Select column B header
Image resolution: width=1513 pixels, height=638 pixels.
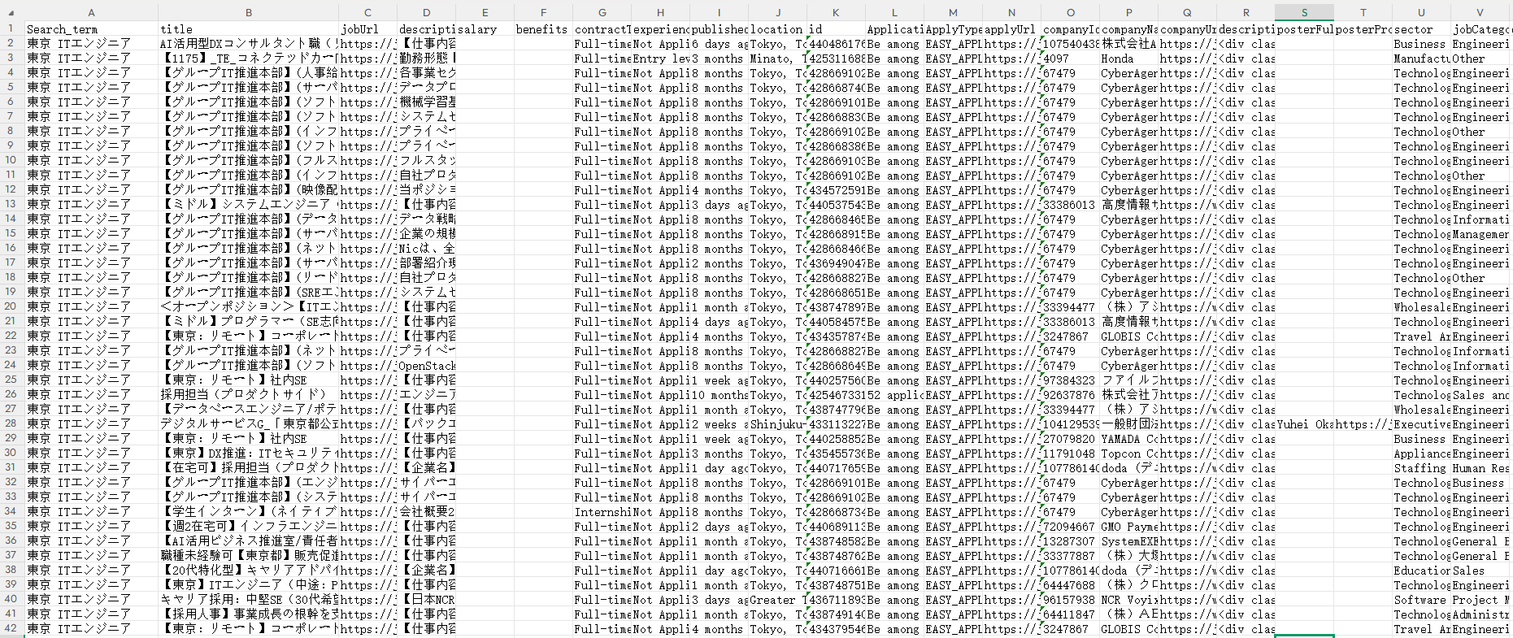click(x=248, y=12)
